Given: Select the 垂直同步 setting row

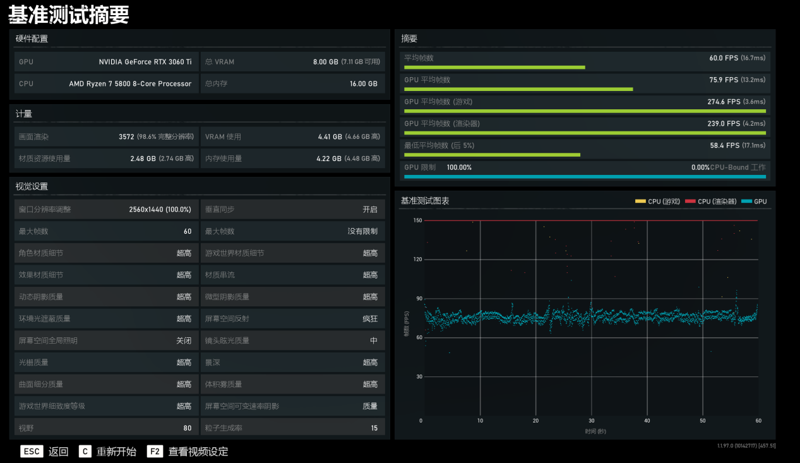Looking at the screenshot, I should pos(292,209).
